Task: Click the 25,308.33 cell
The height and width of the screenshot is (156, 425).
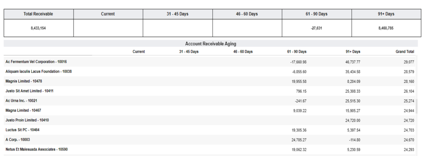Action: (353, 91)
